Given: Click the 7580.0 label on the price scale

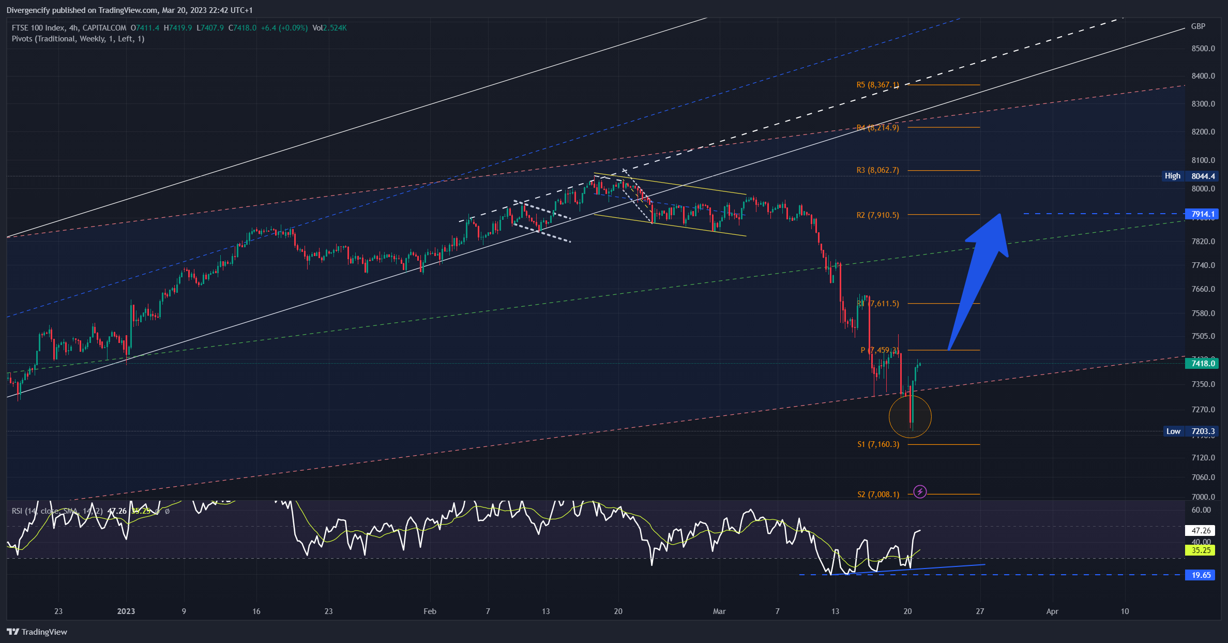Looking at the screenshot, I should [1203, 313].
